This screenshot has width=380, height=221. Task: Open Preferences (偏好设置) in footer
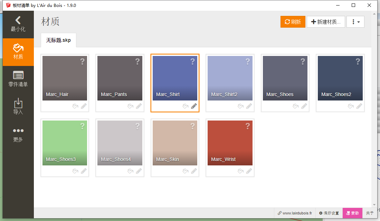(329, 213)
